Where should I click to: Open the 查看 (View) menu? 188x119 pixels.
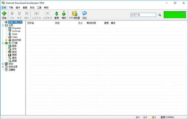(25, 8)
